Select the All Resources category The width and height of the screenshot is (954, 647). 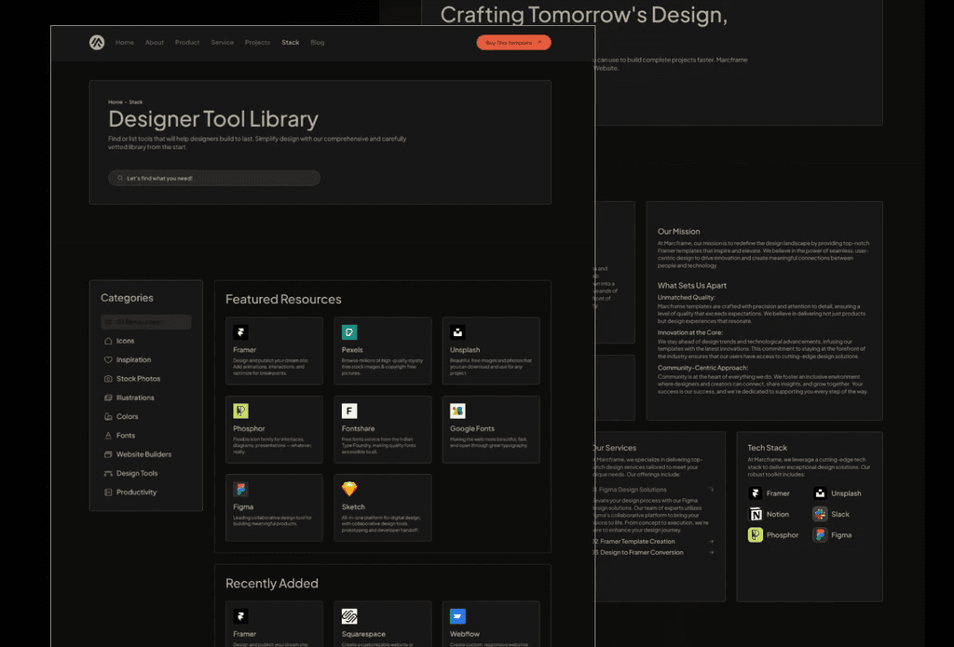coord(146,322)
